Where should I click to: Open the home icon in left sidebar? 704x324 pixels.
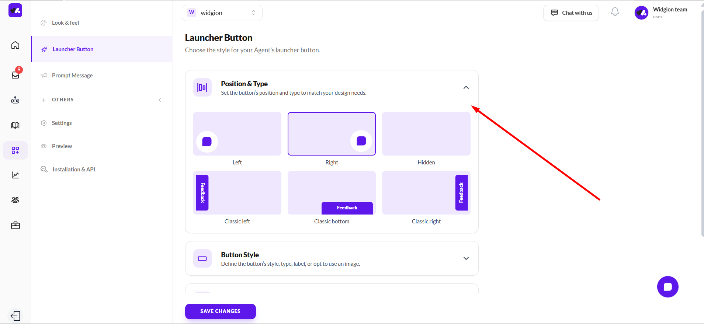(15, 45)
